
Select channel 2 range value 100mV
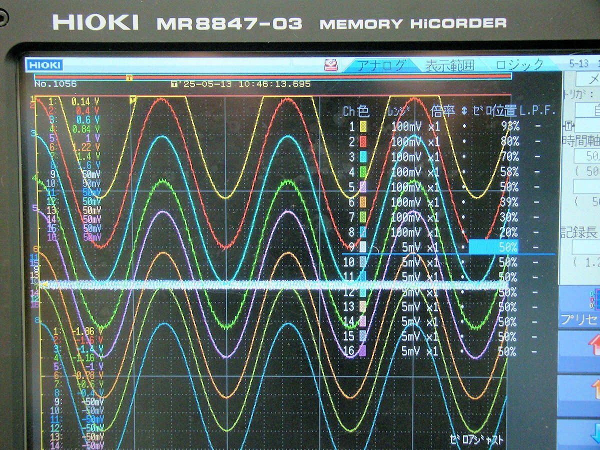[406, 142]
